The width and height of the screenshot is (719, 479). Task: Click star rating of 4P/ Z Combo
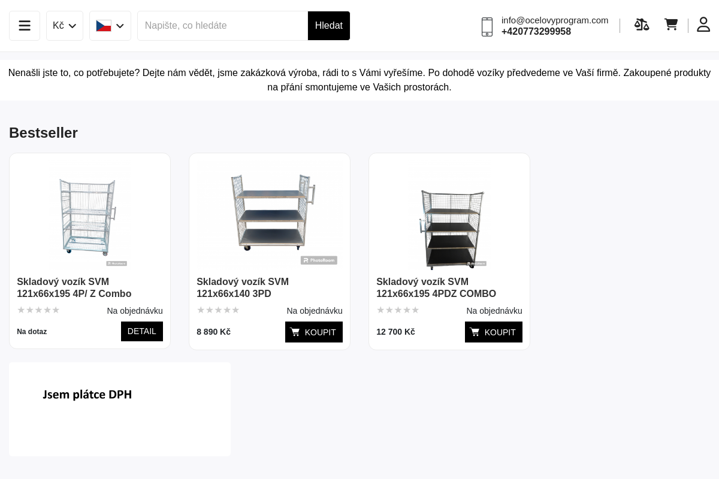38,310
